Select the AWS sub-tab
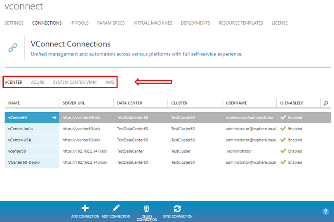This screenshot has width=334, height=222. point(110,82)
